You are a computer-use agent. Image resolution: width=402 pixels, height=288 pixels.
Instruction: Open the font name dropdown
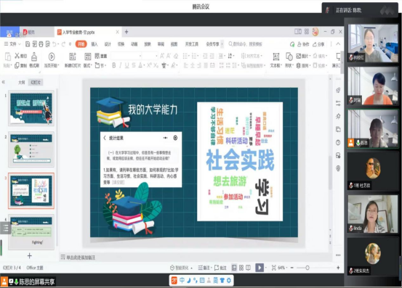[x=126, y=56]
